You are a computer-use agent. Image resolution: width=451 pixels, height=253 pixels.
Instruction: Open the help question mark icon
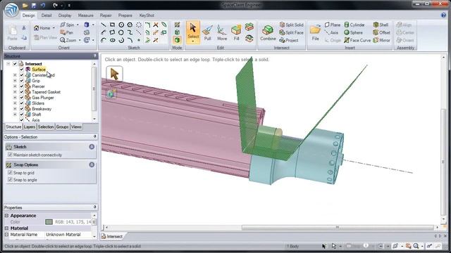coord(443,15)
